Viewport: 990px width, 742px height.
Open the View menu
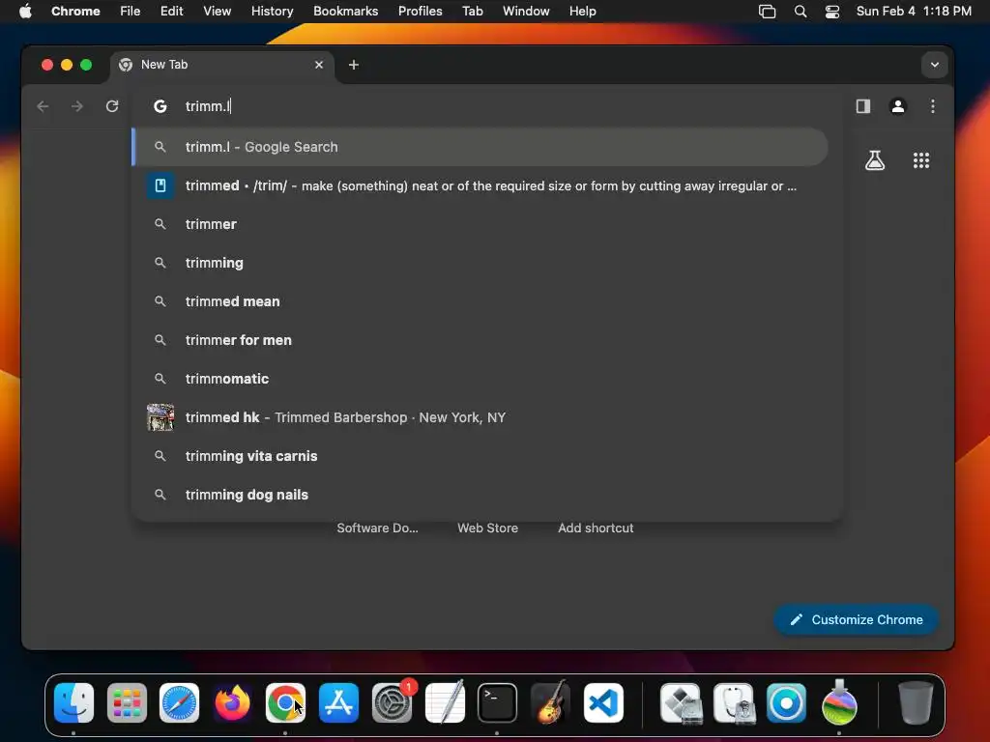click(217, 12)
